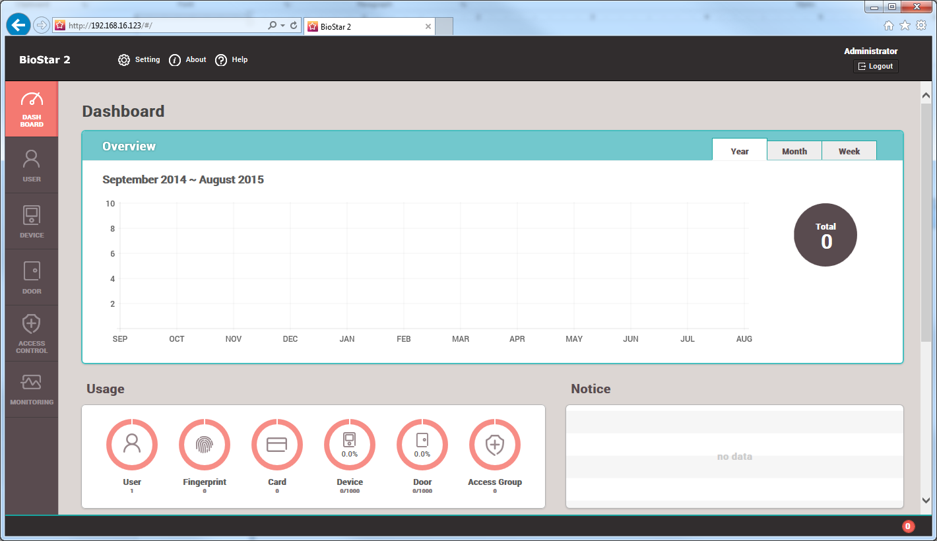Click the page scrollbar down arrow

[x=926, y=501]
